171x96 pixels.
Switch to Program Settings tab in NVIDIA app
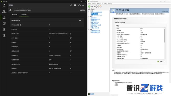click(15, 15)
